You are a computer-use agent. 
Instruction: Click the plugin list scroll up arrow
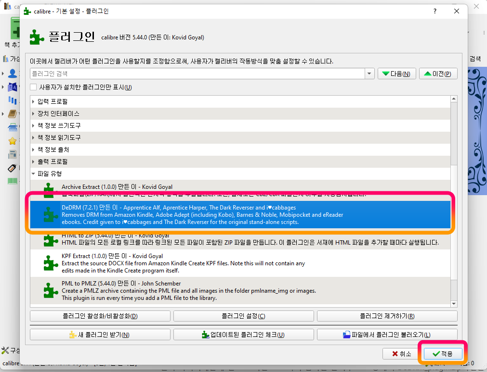tap(454, 99)
